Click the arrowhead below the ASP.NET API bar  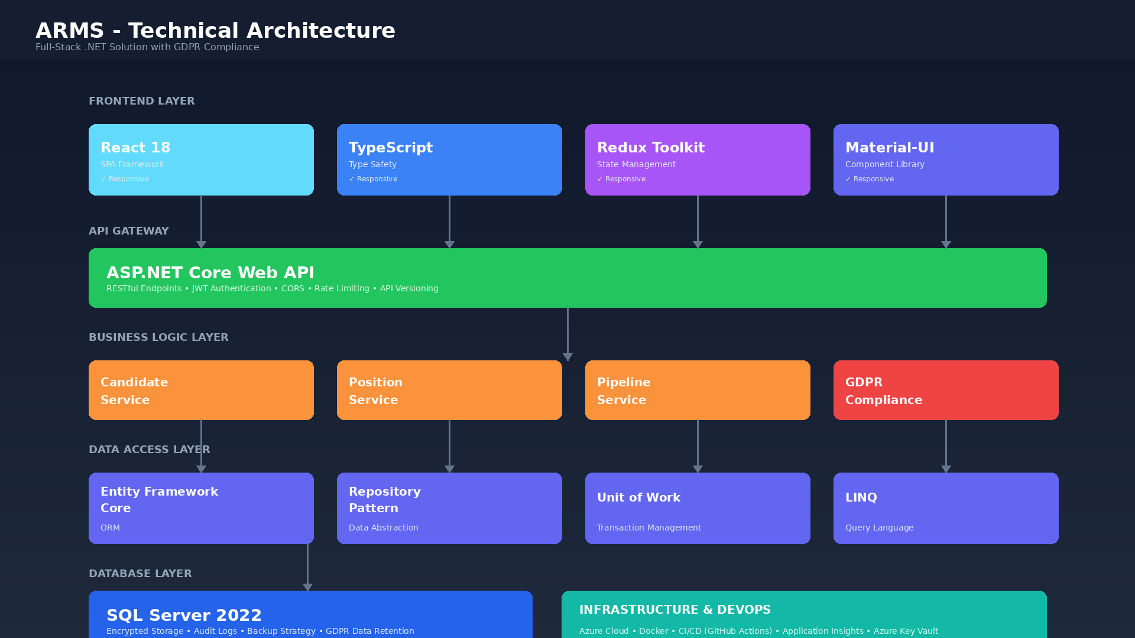567,357
